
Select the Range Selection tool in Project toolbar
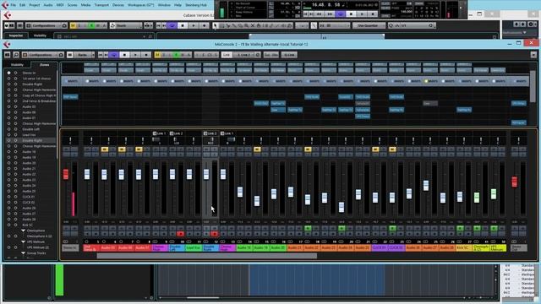221,25
